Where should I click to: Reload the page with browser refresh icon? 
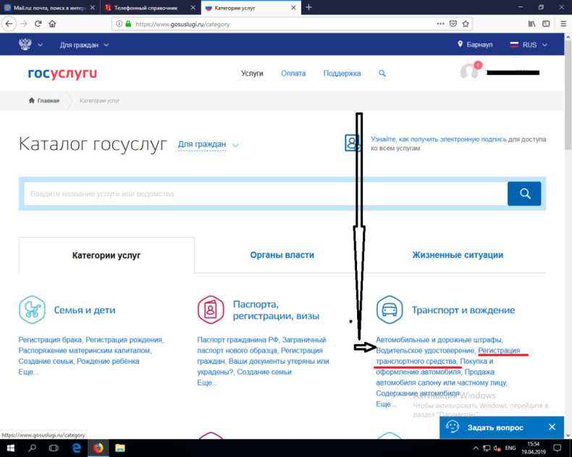coord(37,23)
